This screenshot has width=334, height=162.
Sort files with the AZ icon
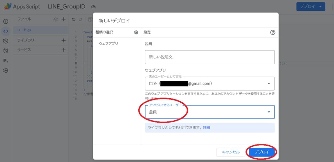pyautogui.click(x=56, y=19)
